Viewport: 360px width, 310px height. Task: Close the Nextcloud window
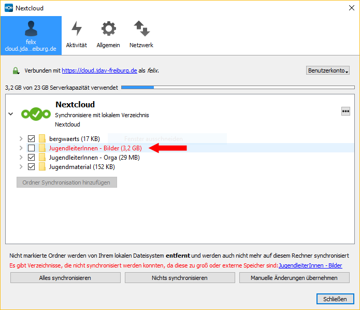(x=352, y=8)
